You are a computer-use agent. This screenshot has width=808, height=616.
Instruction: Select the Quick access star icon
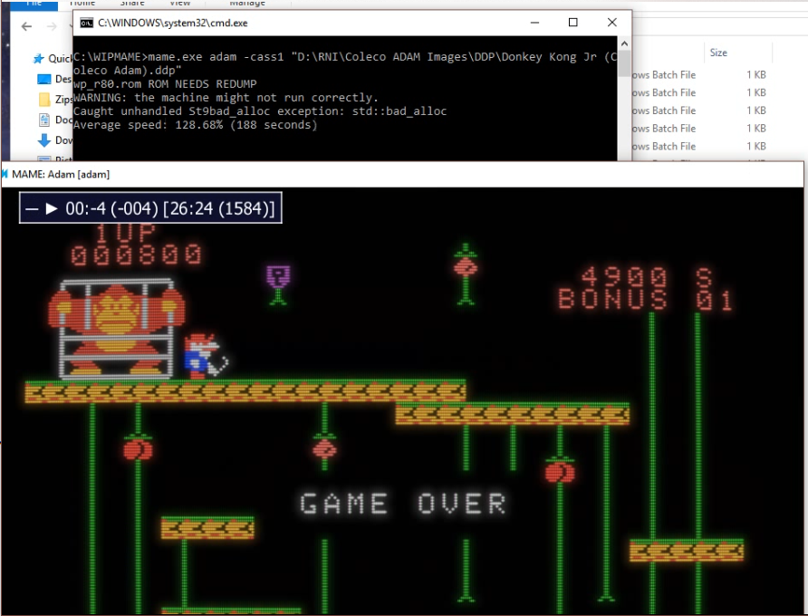coord(39,59)
